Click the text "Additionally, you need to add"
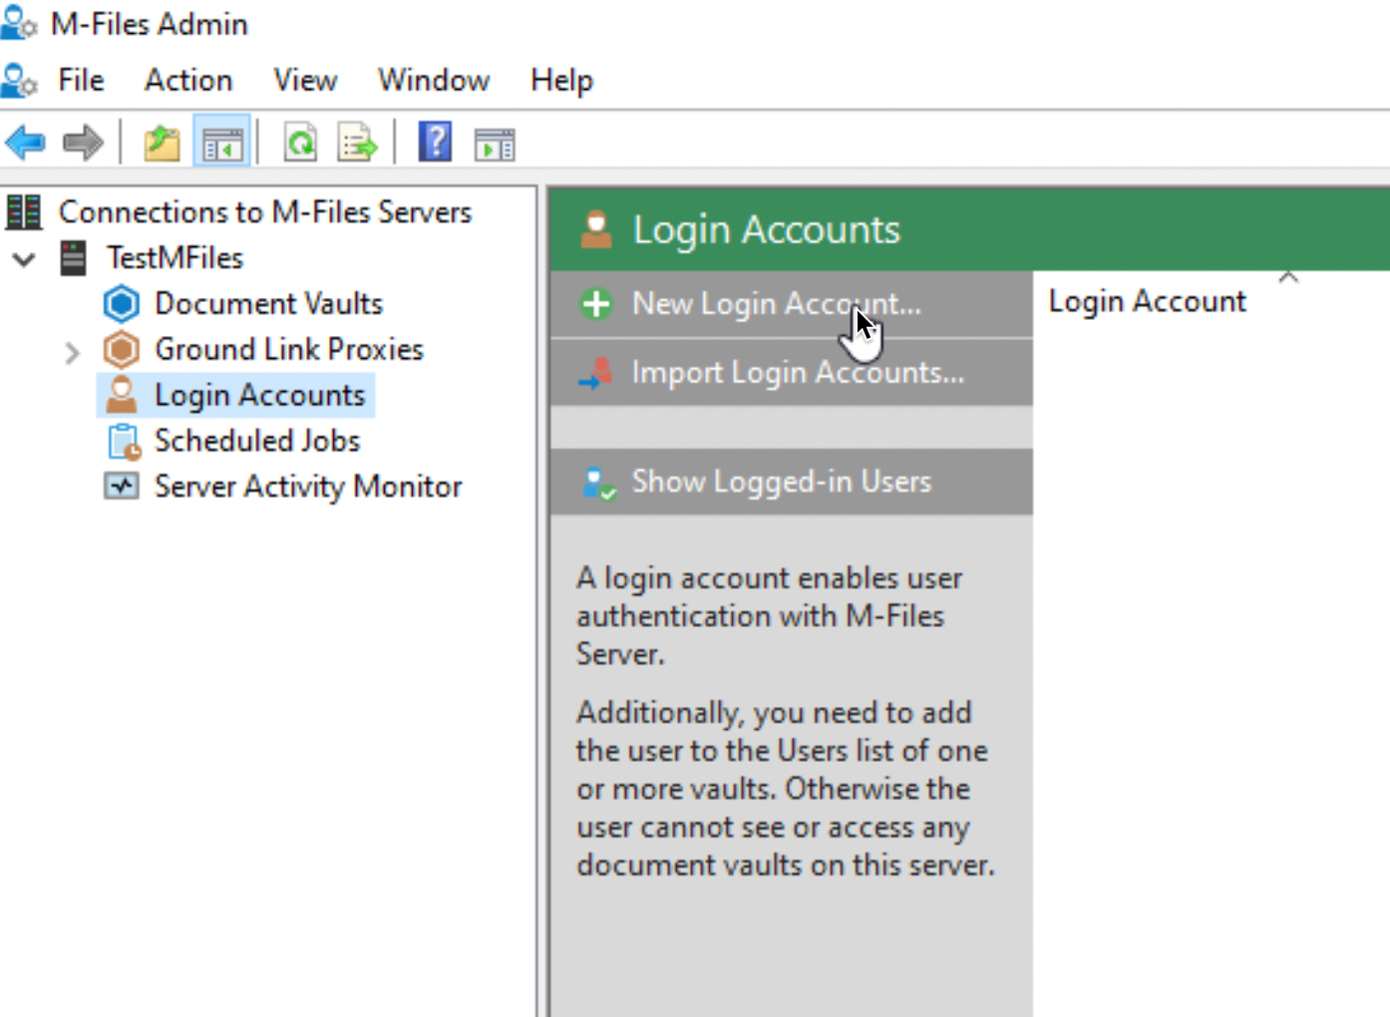Viewport: 1390px width, 1017px height. click(x=774, y=713)
